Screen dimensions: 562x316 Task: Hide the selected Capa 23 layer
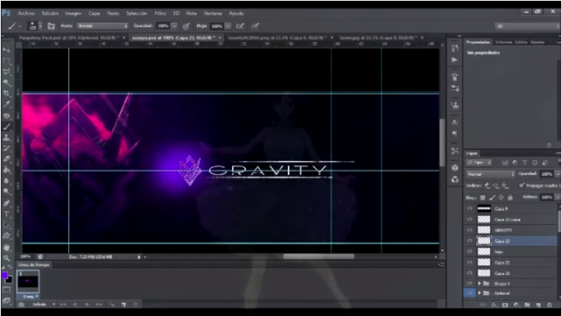(469, 241)
